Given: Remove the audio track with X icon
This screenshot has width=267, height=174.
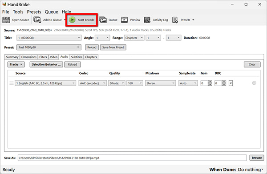Looking at the screenshot, I should click(254, 83).
